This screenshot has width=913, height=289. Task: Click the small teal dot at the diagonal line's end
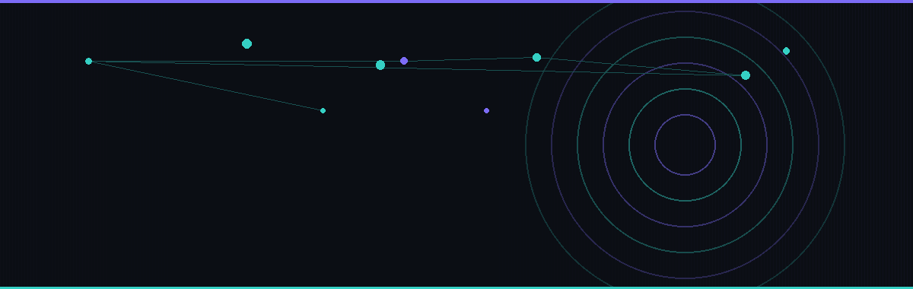point(323,110)
